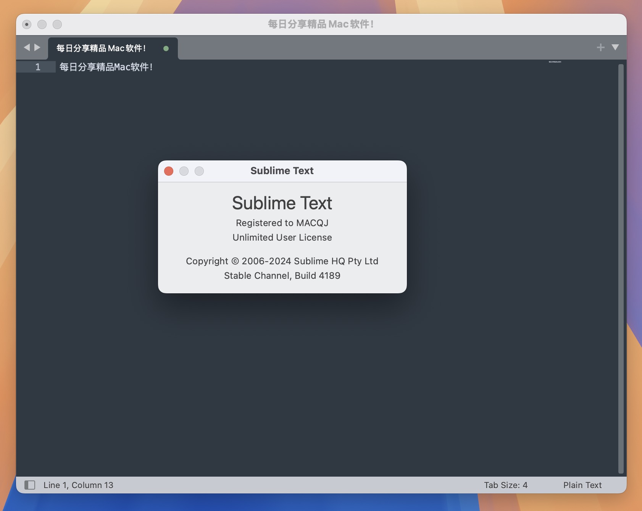Click Stable Channel, Build 4189 text

pos(282,276)
